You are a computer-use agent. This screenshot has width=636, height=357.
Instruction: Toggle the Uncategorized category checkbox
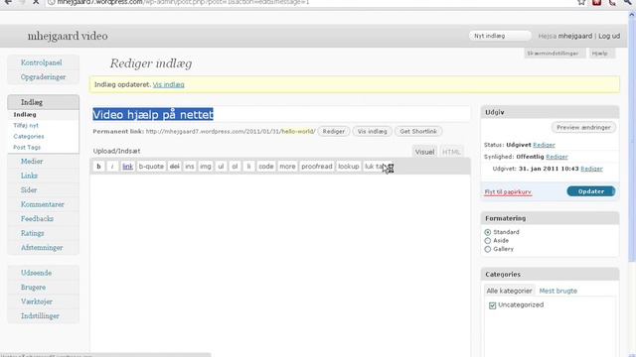tap(493, 305)
